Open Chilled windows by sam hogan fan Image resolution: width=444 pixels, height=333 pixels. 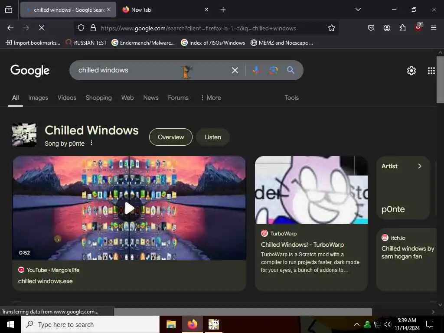pyautogui.click(x=408, y=252)
